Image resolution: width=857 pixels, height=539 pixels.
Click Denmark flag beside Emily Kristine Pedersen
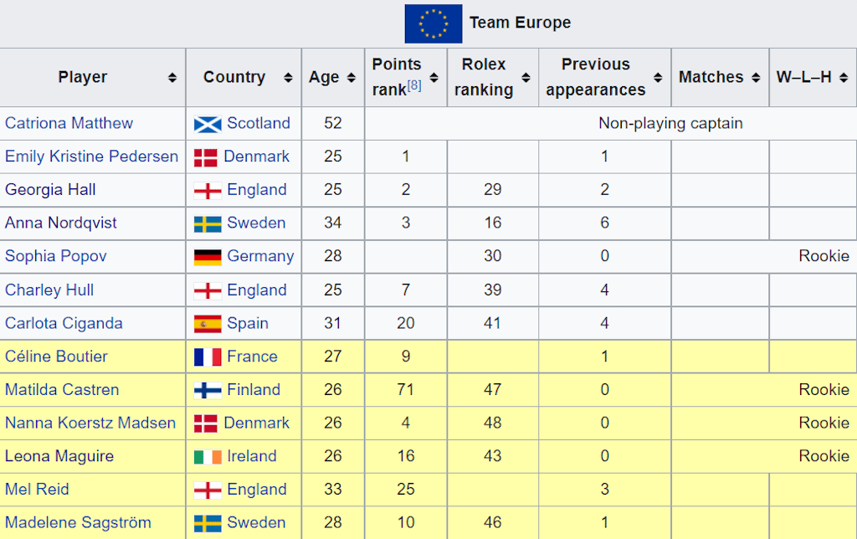click(206, 157)
